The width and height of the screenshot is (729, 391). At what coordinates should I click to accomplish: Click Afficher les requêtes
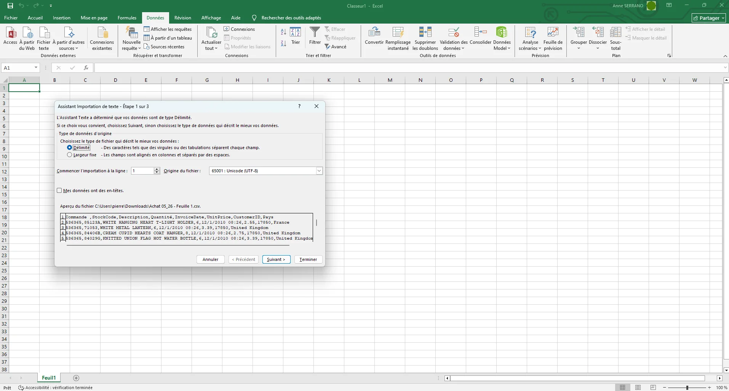pyautogui.click(x=168, y=29)
